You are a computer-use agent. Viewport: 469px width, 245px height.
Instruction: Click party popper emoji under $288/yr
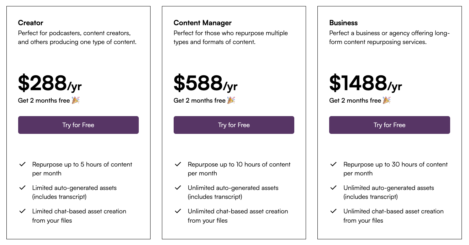(75, 100)
